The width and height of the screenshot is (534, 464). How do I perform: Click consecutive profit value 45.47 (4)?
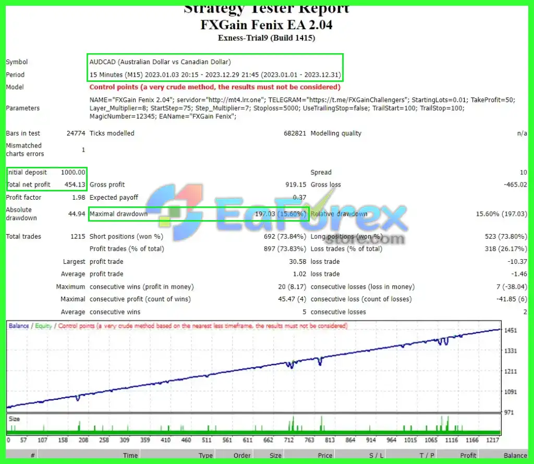pos(292,299)
